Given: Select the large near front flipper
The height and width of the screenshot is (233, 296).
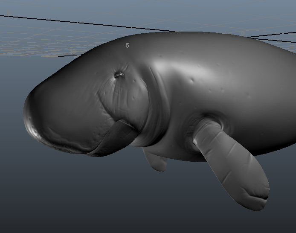Looking at the screenshot, I should coord(232,164).
